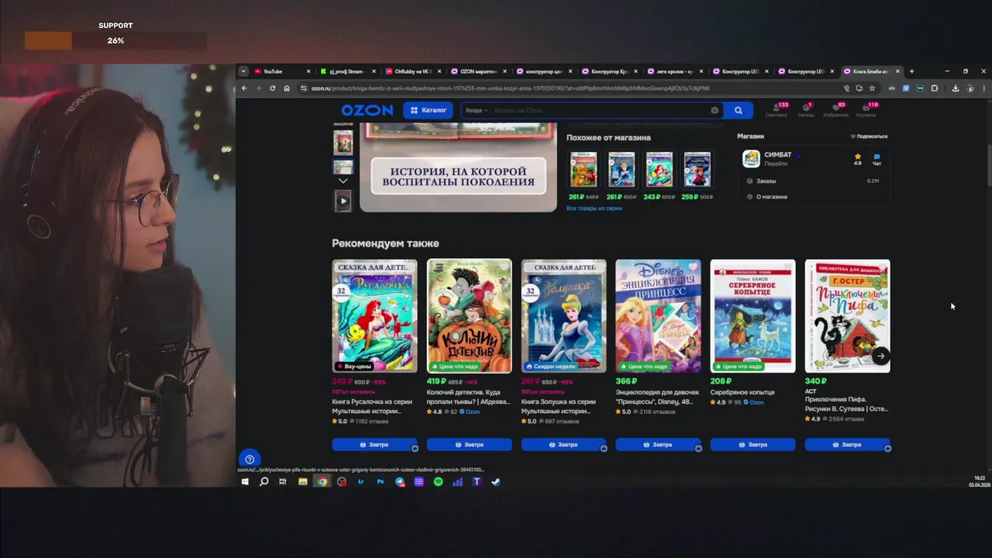The image size is (992, 558).
Task: Click the camera image search icon
Action: (715, 110)
